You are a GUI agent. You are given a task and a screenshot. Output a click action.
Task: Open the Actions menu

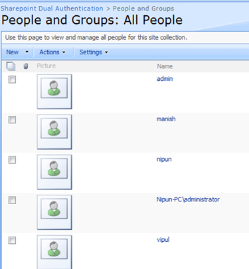coord(49,52)
